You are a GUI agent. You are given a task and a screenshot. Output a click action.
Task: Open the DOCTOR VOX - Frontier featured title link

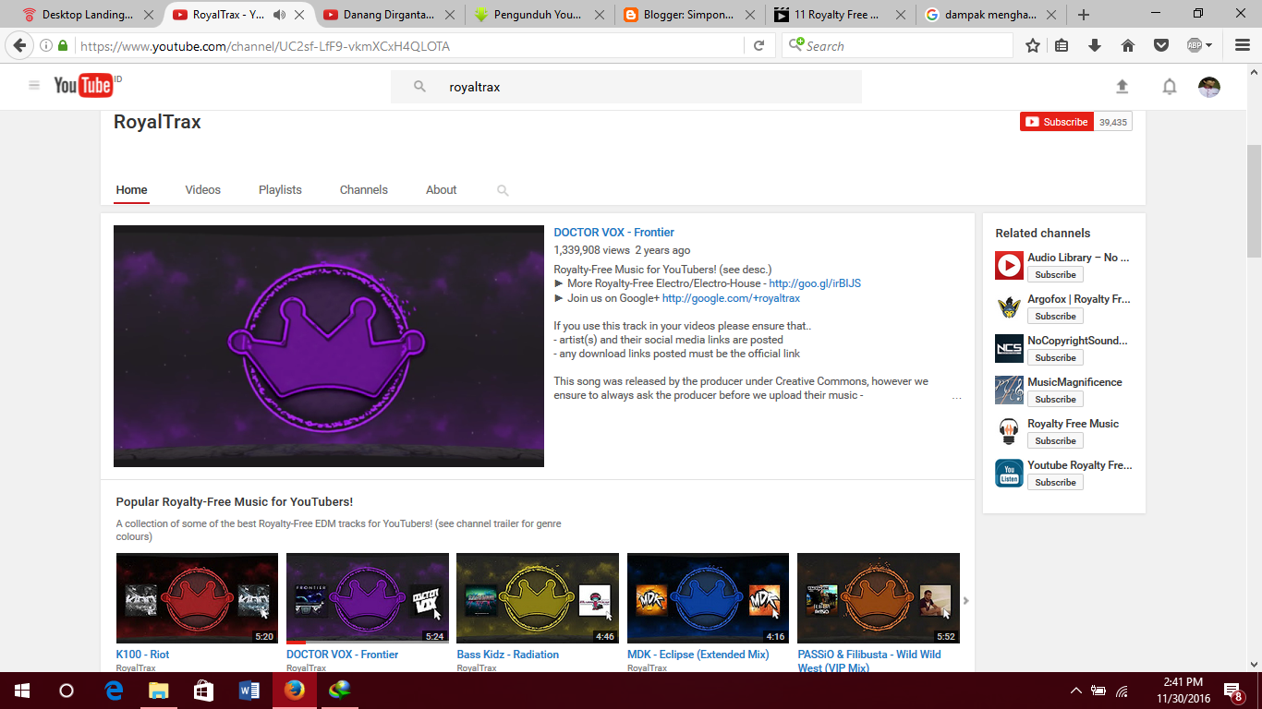613,233
